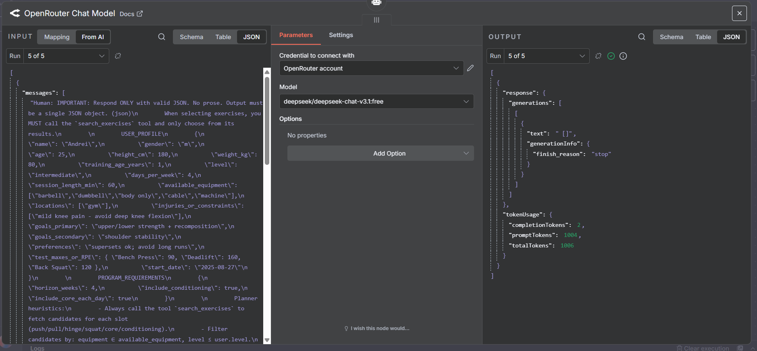Click the Add Option button

coord(380,154)
